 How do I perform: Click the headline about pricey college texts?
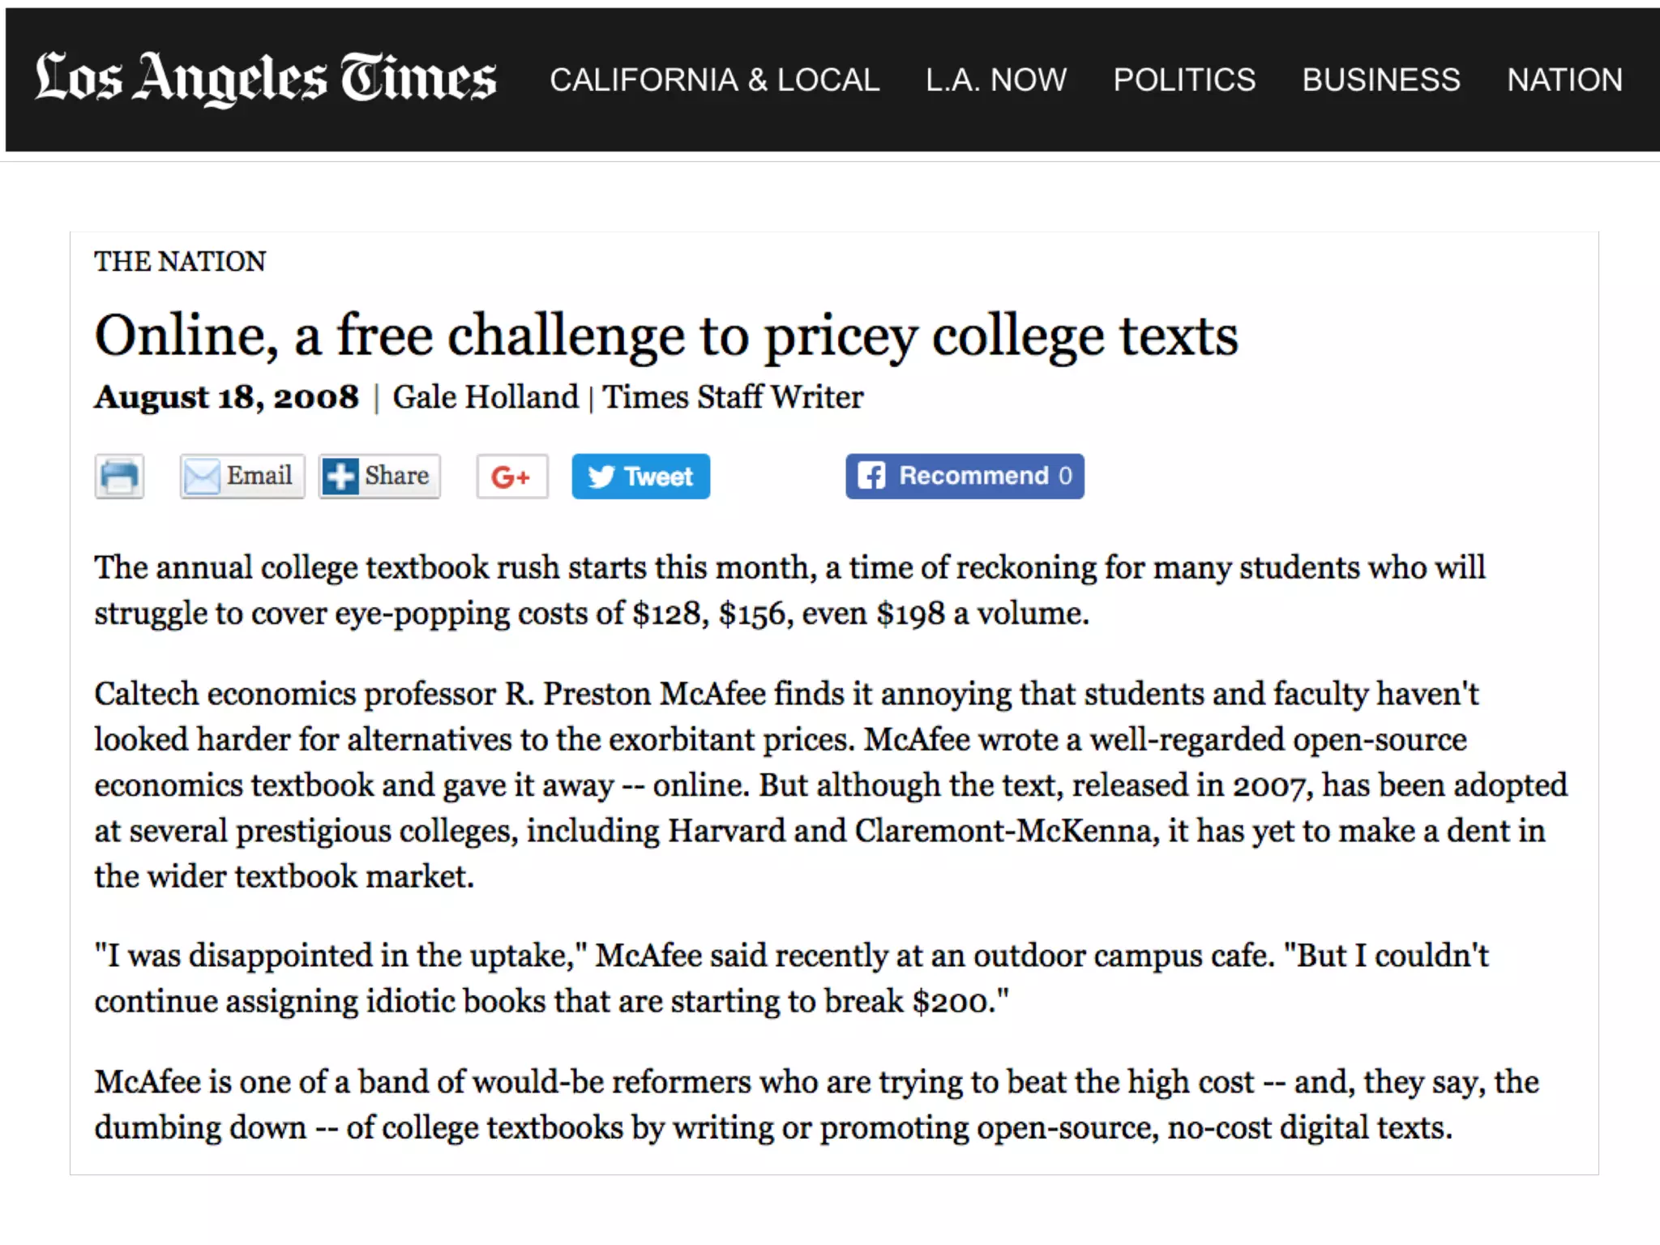[666, 336]
